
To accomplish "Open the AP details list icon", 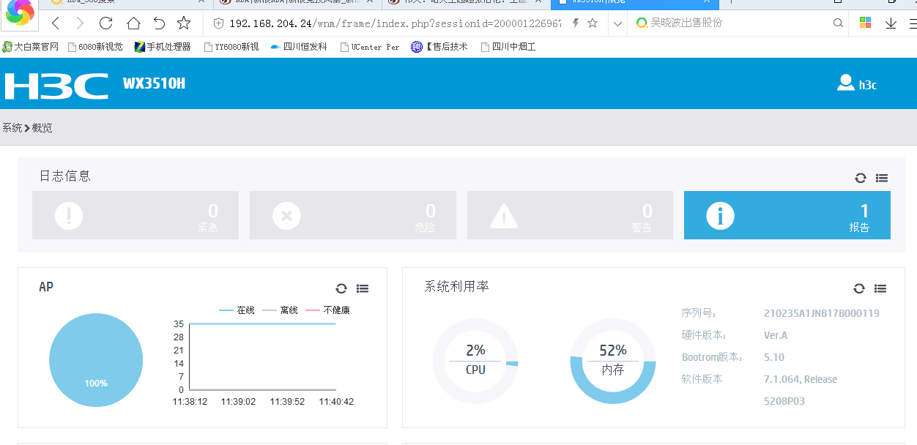I will click(x=363, y=288).
